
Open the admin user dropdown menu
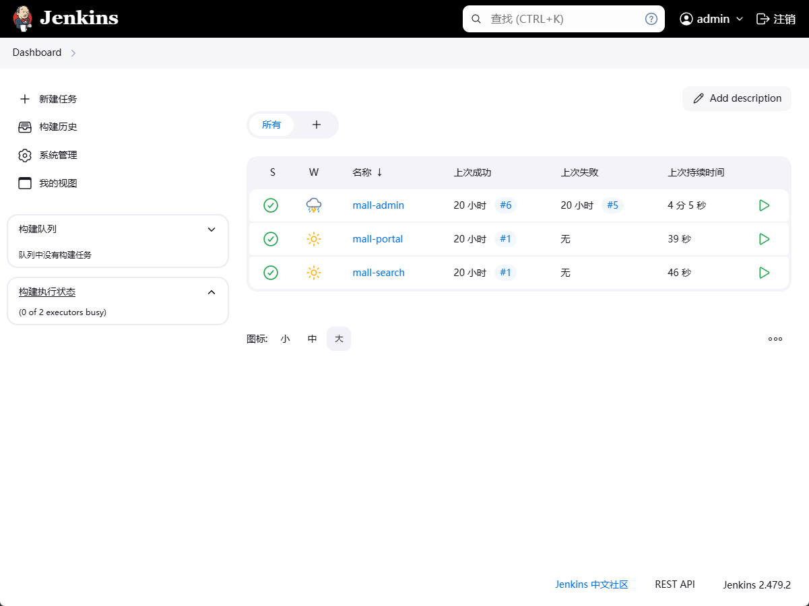coord(712,19)
